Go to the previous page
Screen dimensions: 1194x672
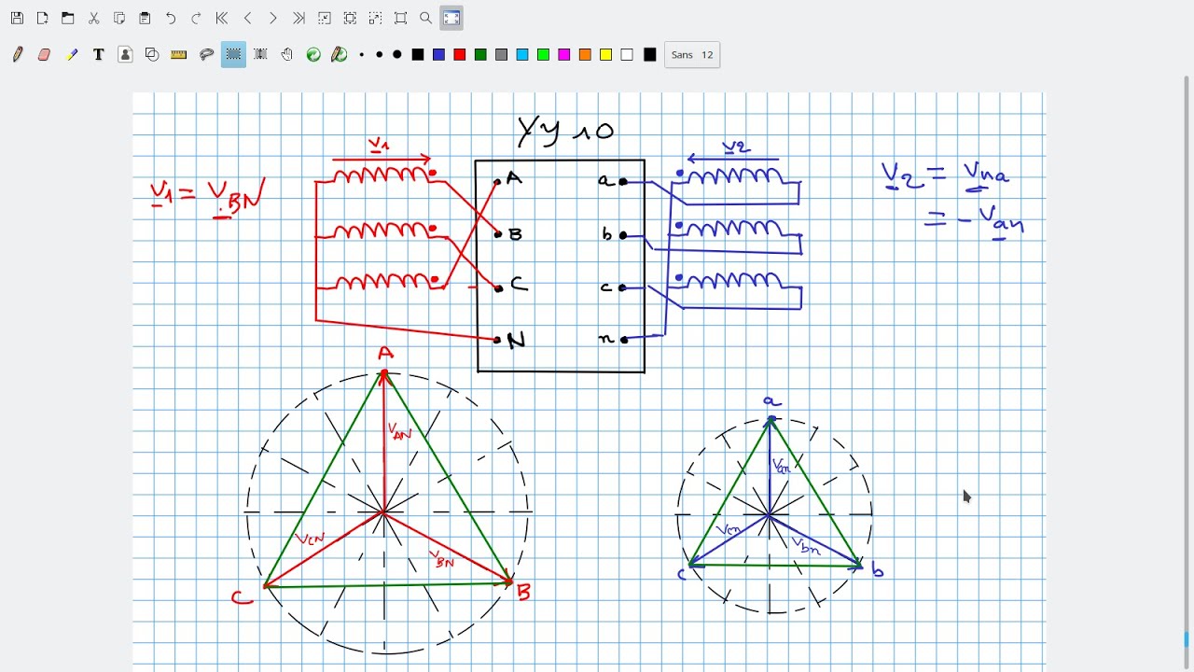[x=247, y=18]
